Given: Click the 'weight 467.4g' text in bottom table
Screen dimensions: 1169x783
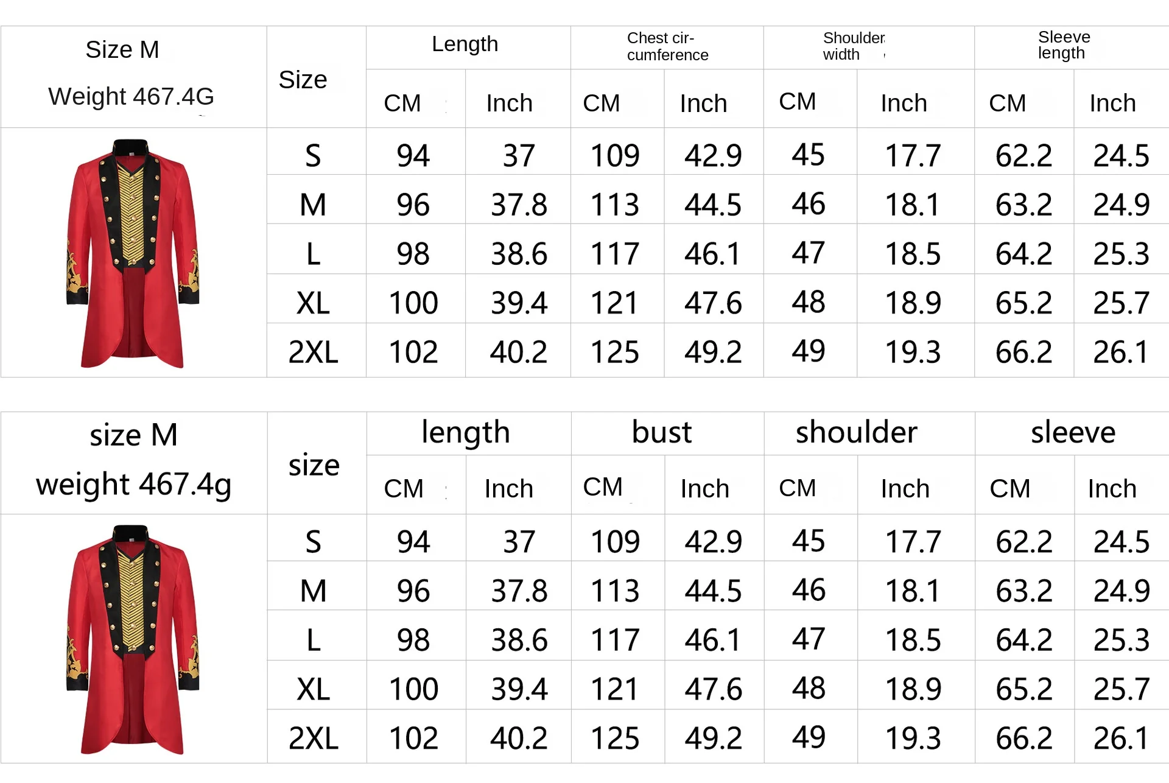Looking at the screenshot, I should pos(133,485).
